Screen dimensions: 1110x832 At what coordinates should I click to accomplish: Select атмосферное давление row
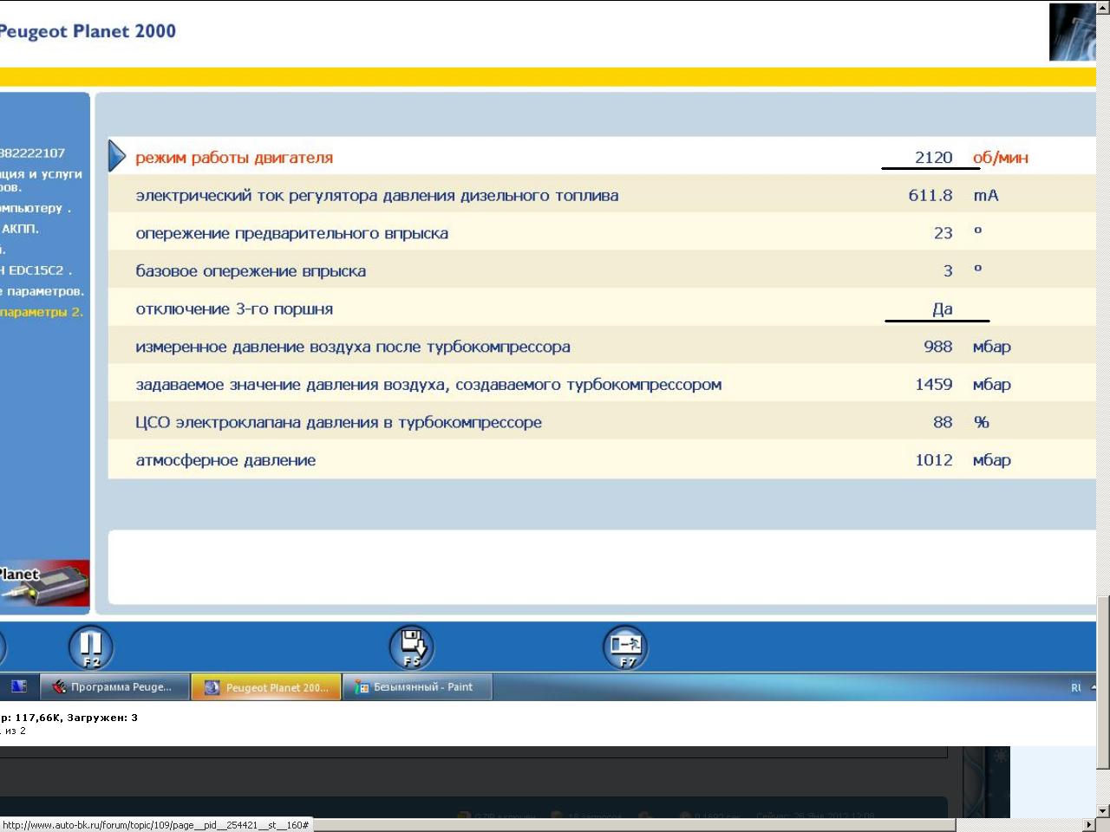602,459
